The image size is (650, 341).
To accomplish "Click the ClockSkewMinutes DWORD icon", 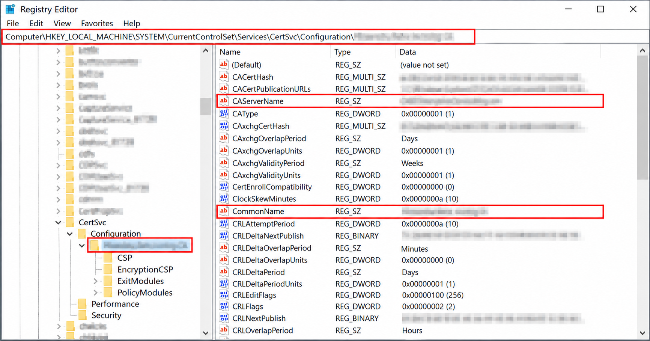I will [x=224, y=199].
